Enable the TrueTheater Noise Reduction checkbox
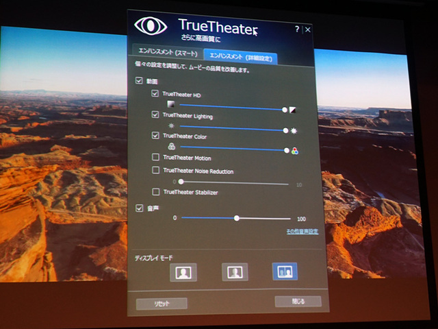The width and height of the screenshot is (438, 329). tap(155, 170)
